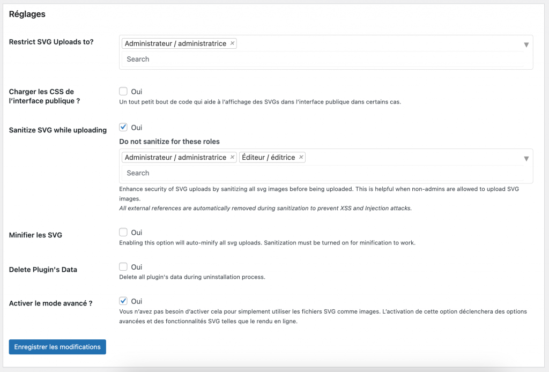
Task: Remove Administrateur tag from Restrict SVG Uploads
Action: click(232, 43)
